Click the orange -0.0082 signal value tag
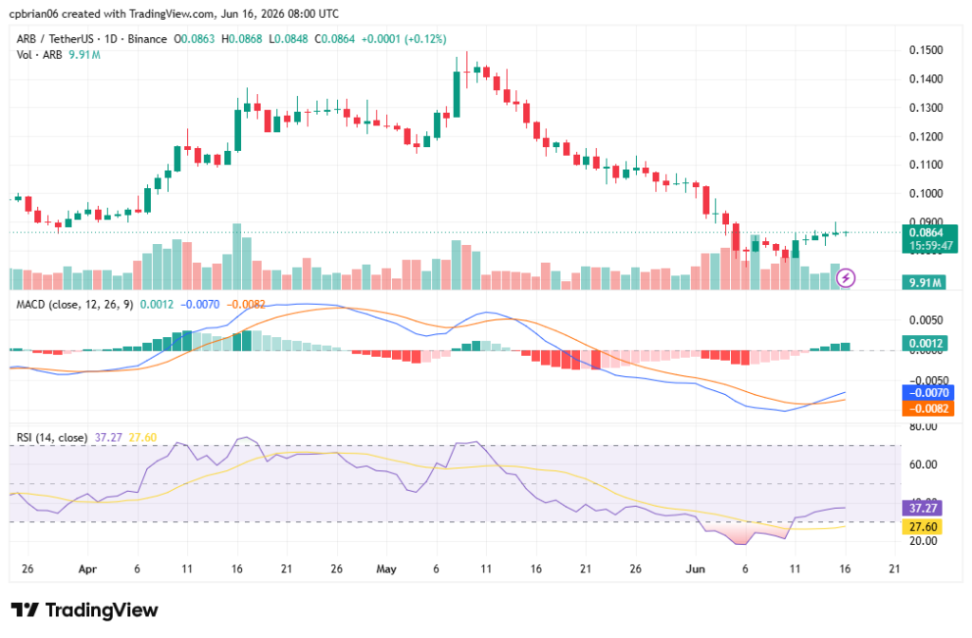The height and width of the screenshot is (638, 972). pyautogui.click(x=928, y=408)
